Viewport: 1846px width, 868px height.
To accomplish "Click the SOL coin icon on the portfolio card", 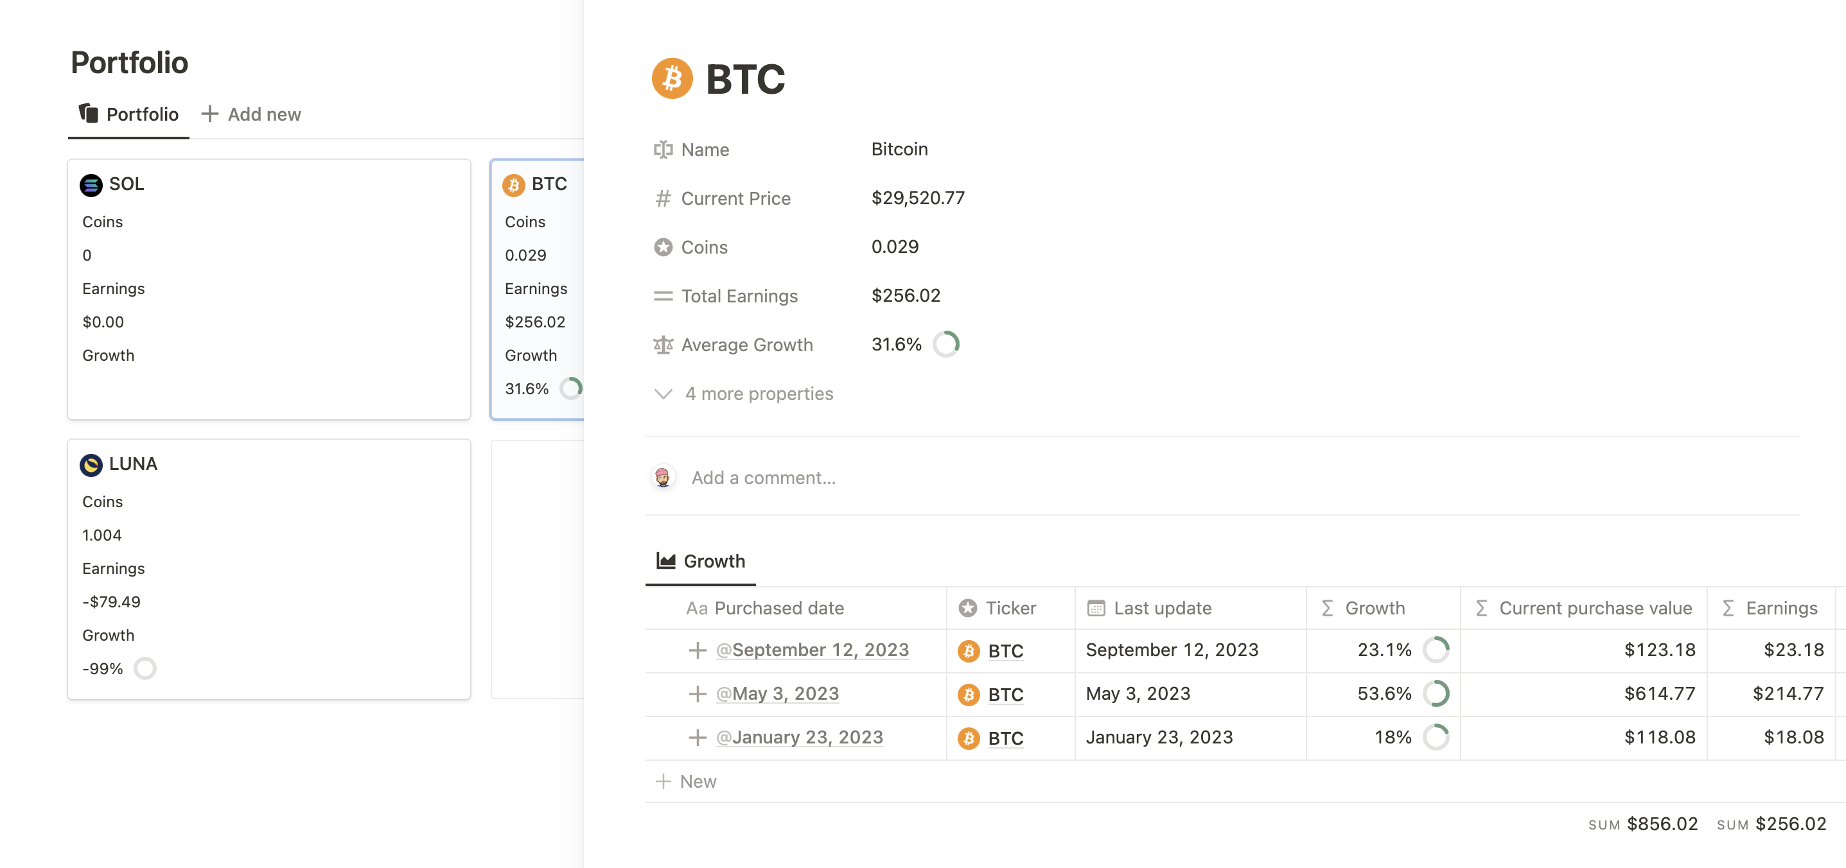I will point(92,184).
